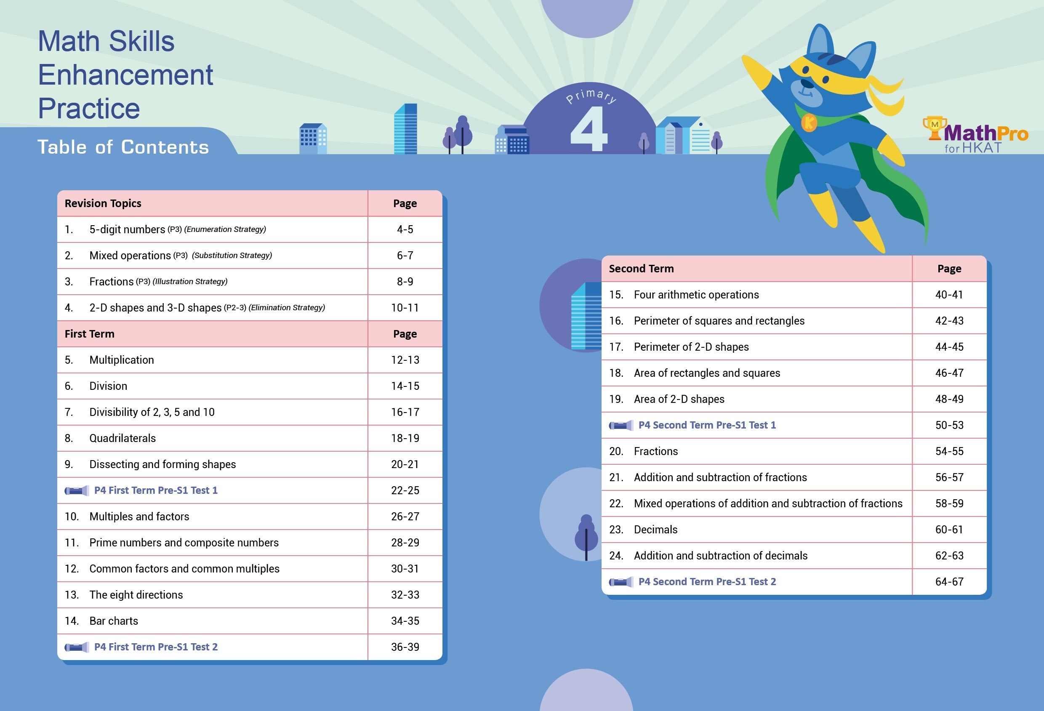Select topic 23, Decimals
The height and width of the screenshot is (711, 1044).
tap(757, 530)
